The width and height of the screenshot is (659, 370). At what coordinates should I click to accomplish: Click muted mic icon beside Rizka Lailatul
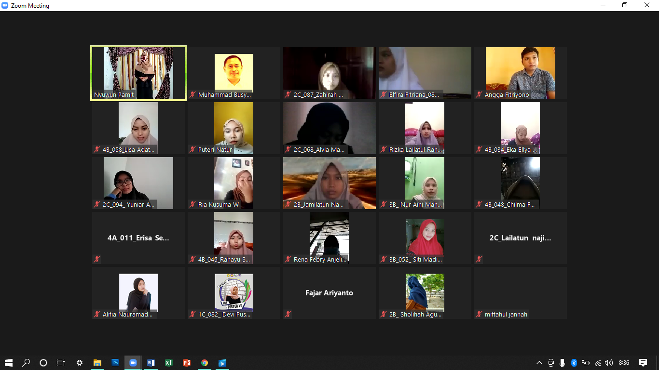tap(384, 150)
